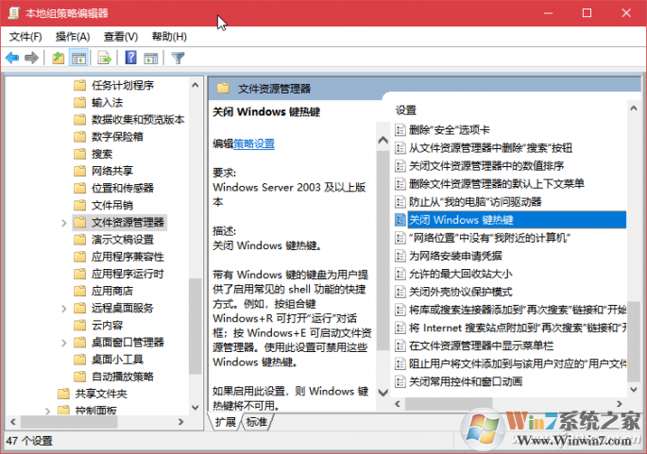
Task: Click the Up one level folder icon
Action: point(59,59)
